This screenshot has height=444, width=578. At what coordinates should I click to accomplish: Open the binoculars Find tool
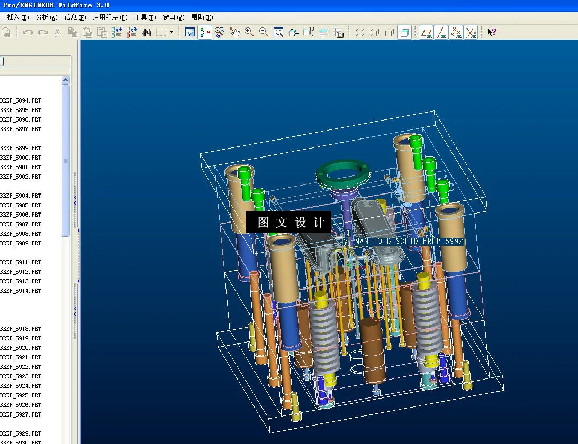pyautogui.click(x=147, y=32)
